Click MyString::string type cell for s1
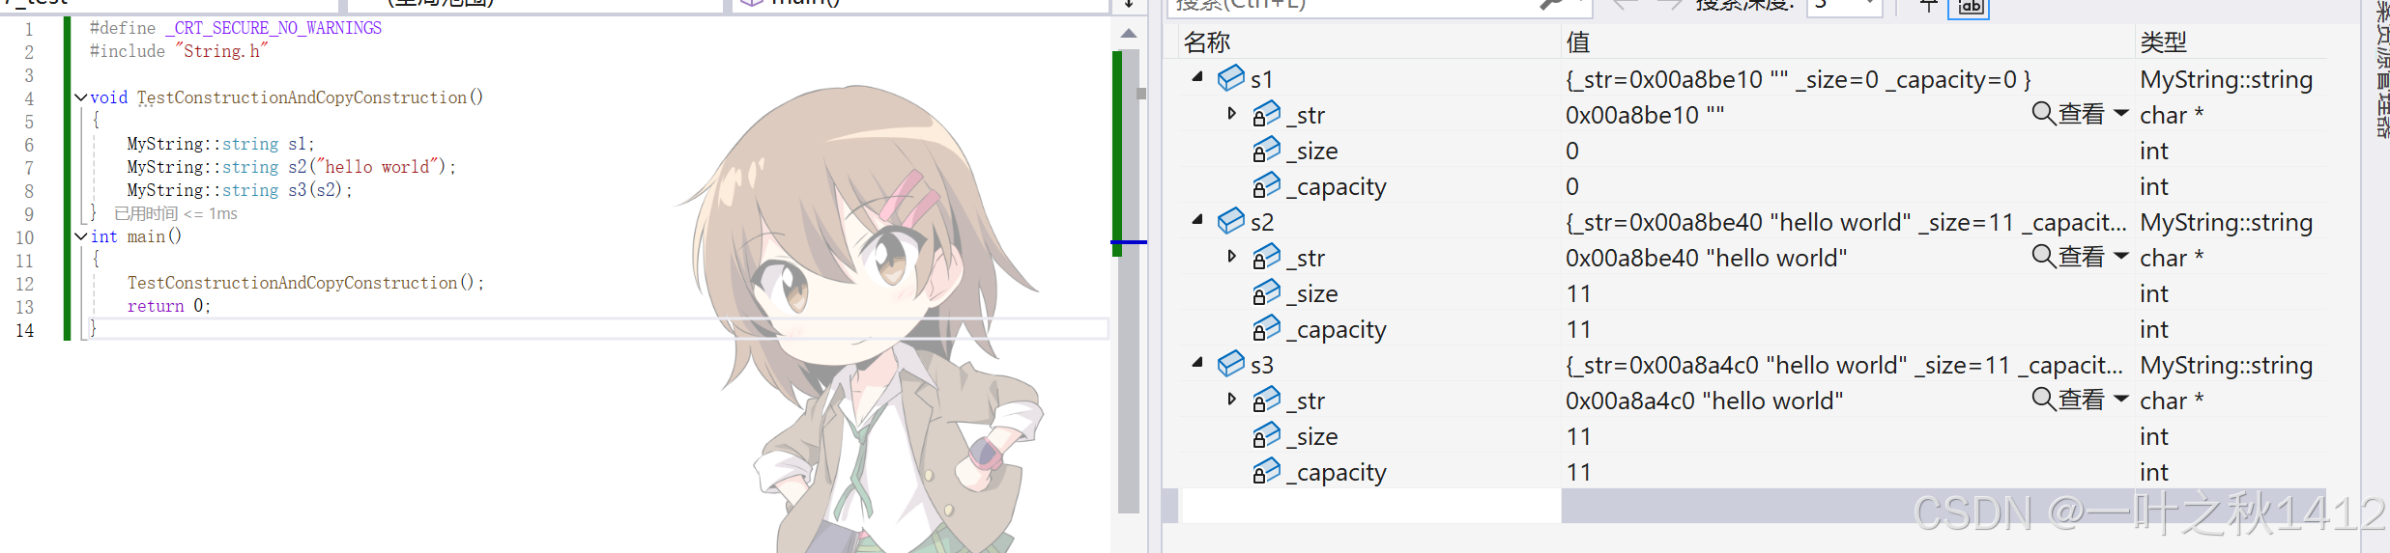2390x553 pixels. click(2227, 79)
